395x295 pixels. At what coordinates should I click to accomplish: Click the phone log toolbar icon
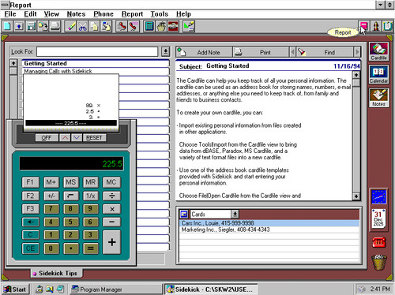coord(134,26)
